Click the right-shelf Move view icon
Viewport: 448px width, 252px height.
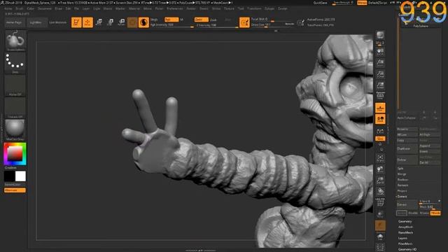[x=380, y=169]
